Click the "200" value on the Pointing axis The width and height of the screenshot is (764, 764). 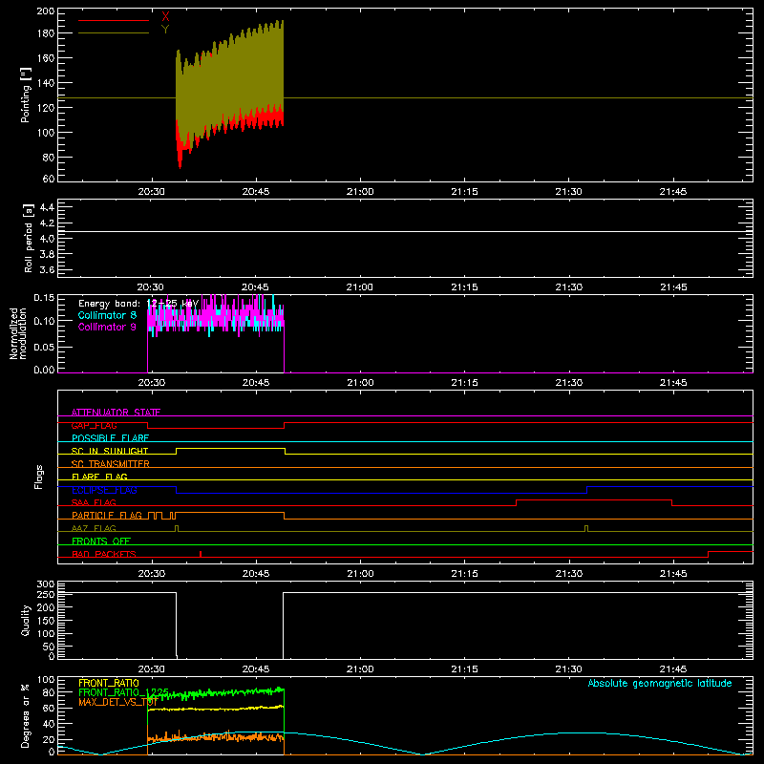coord(45,11)
